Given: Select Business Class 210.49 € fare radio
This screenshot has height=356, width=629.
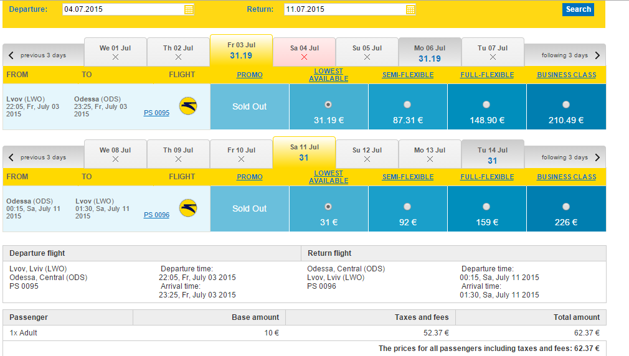Looking at the screenshot, I should tap(565, 105).
